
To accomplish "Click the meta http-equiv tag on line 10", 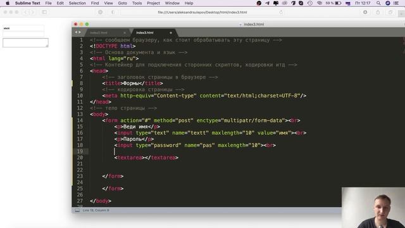I will [204, 96].
